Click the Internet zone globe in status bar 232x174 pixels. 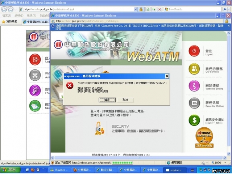(x=168, y=163)
